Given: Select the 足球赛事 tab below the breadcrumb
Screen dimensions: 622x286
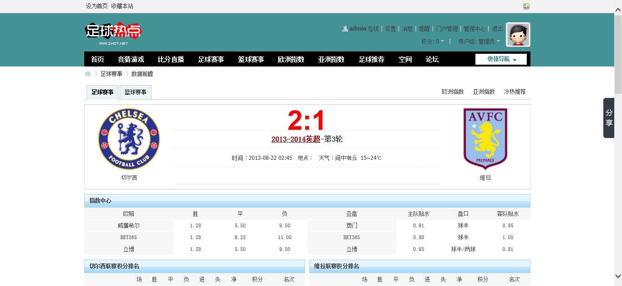Looking at the screenshot, I should [x=102, y=92].
